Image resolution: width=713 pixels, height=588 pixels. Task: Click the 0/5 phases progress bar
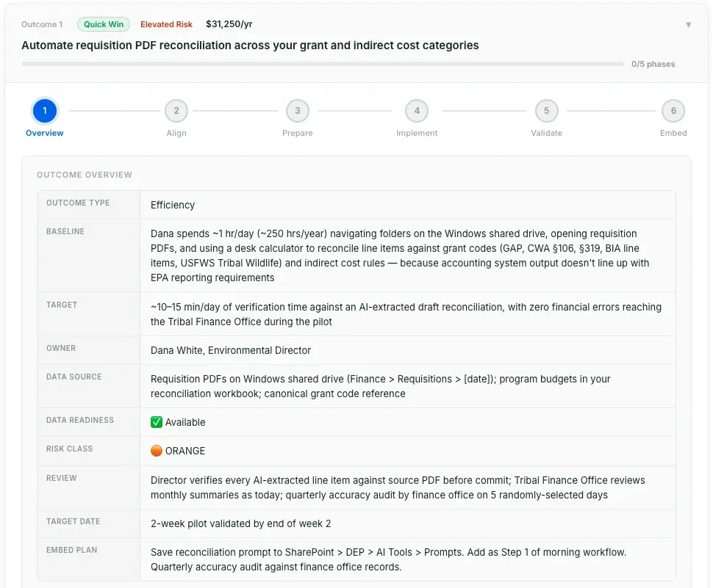pos(323,64)
